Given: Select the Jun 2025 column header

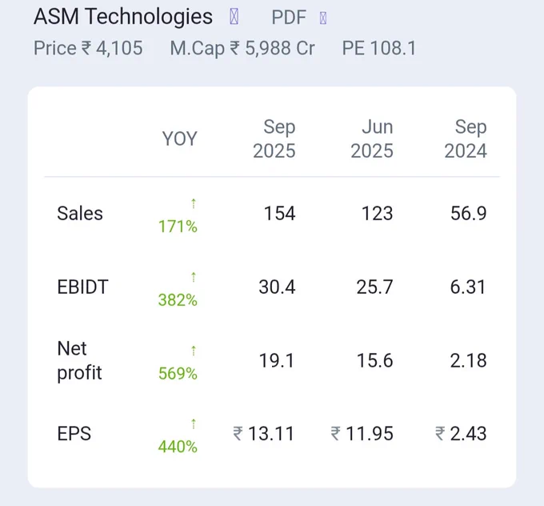Looking at the screenshot, I should [x=372, y=139].
